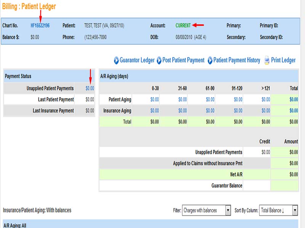Click the Unapplied Patient Payments credit value
Image resolution: width=305 pixels, height=228 pixels.
click(x=266, y=152)
